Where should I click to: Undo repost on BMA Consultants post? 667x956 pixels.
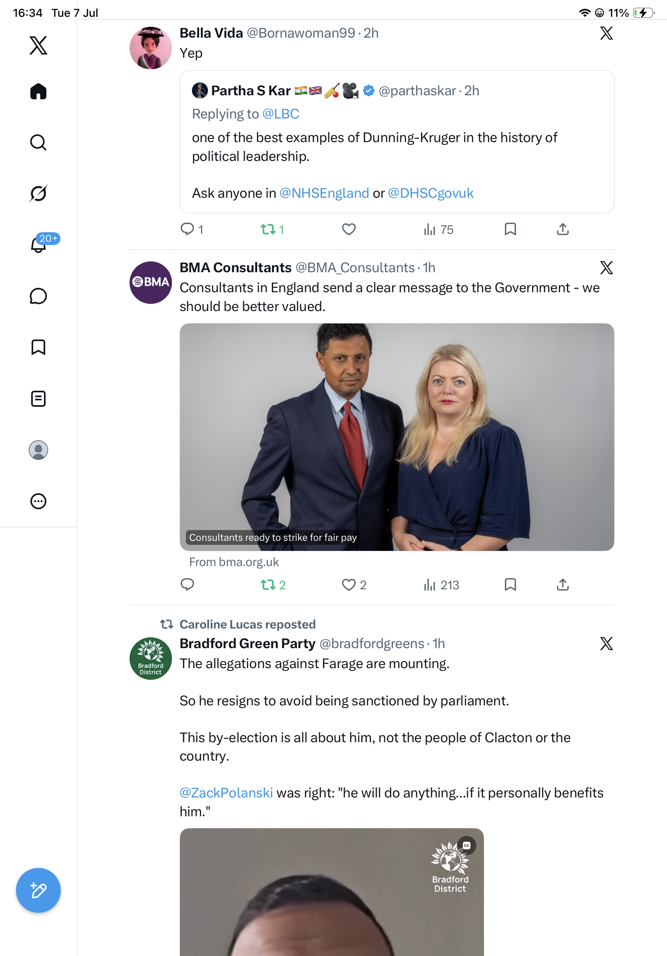(273, 585)
